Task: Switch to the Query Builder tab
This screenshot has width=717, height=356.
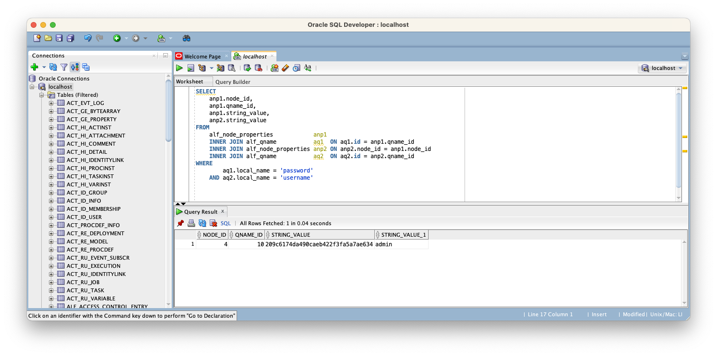Action: [x=233, y=82]
